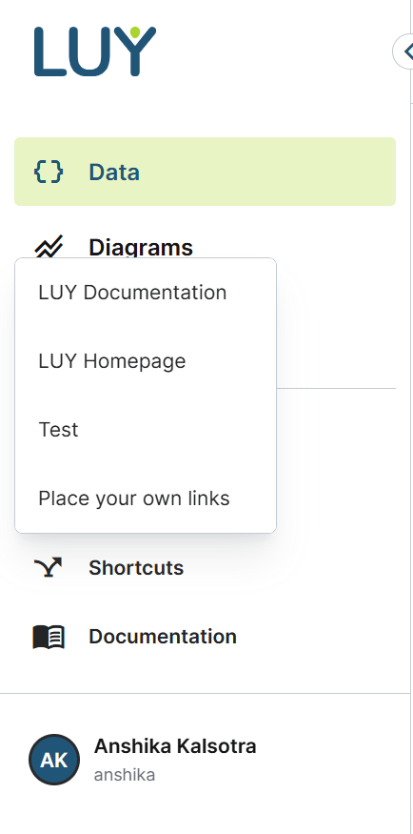
Task: Click the AK user avatar
Action: [x=54, y=760]
